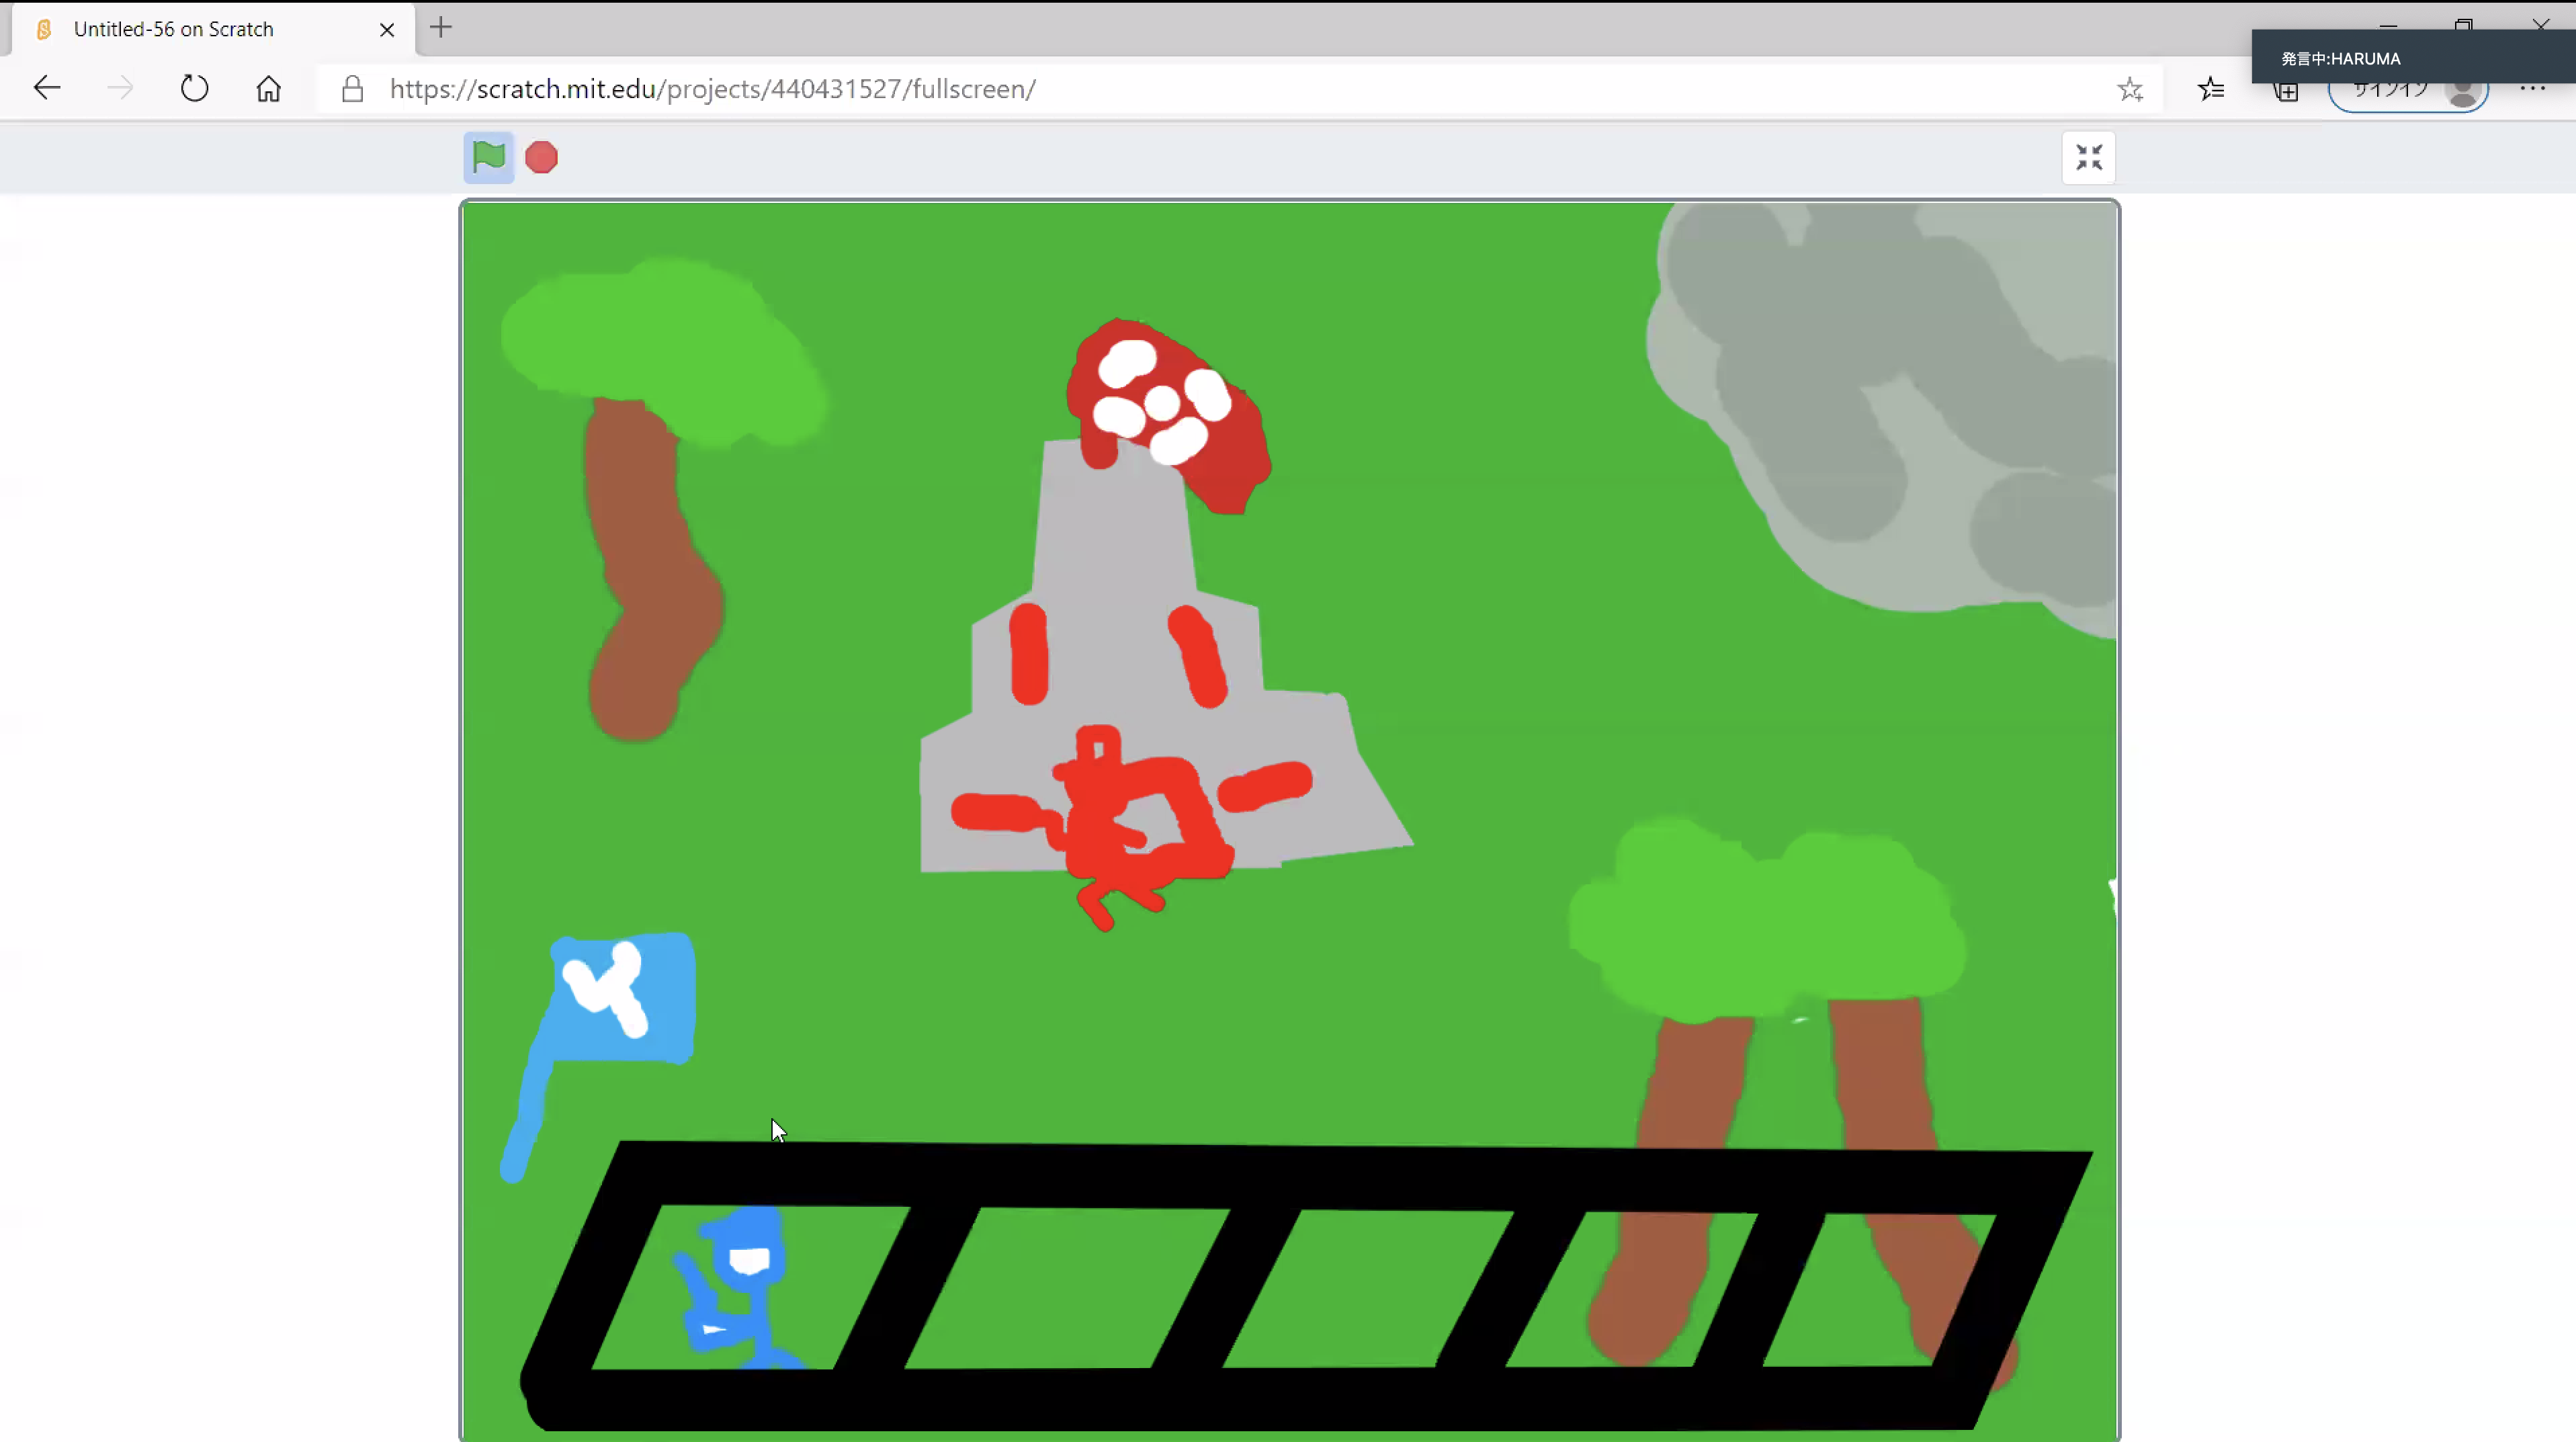Open the browser home page icon

(x=268, y=89)
